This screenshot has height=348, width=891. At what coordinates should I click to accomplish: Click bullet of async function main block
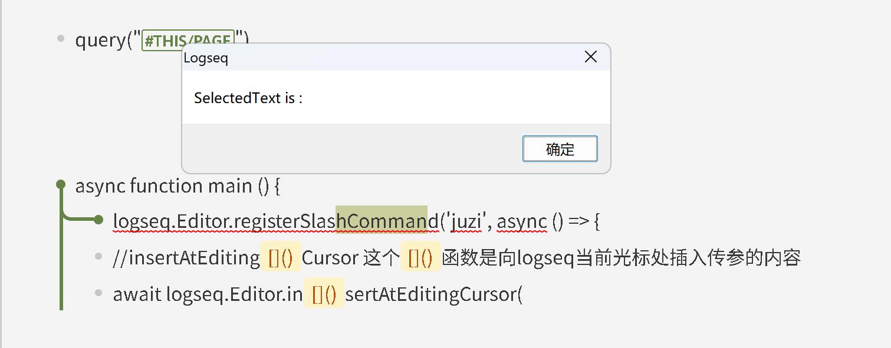click(60, 184)
